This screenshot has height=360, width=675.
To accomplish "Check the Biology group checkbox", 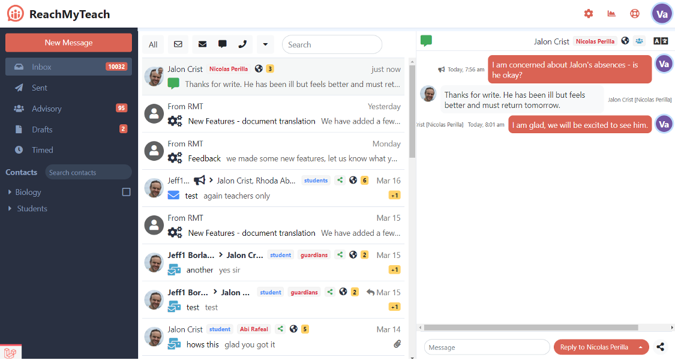I will 126,192.
